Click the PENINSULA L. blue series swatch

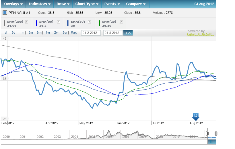tap(5, 13)
